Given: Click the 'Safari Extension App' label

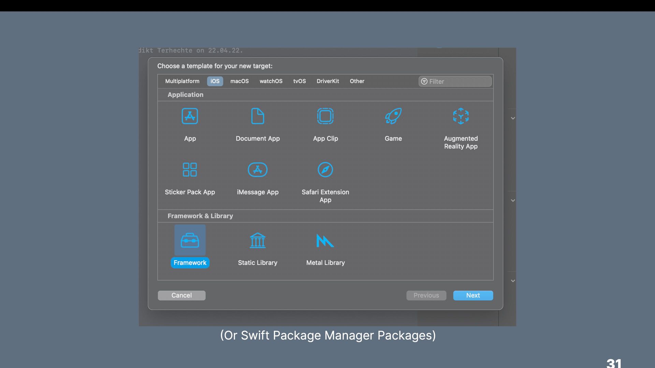Looking at the screenshot, I should coord(325,196).
